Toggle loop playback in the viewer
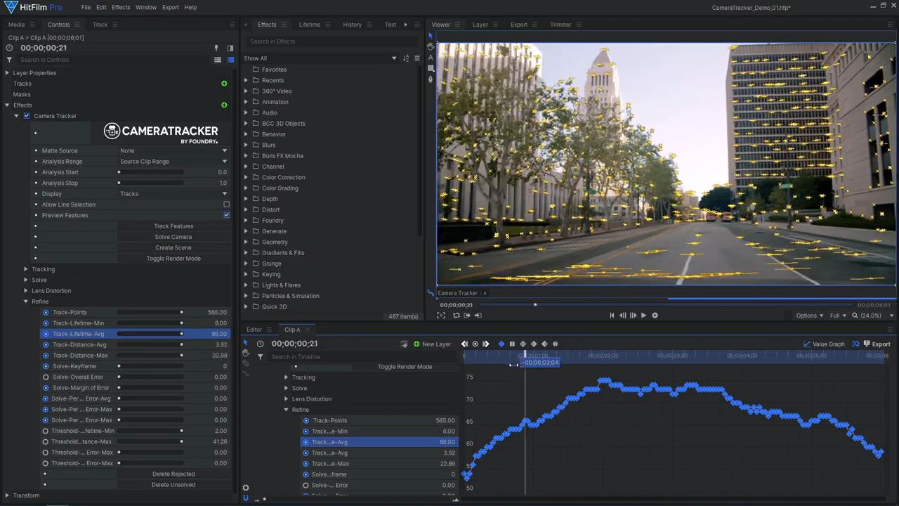Viewport: 899px width, 506px height. pos(457,316)
